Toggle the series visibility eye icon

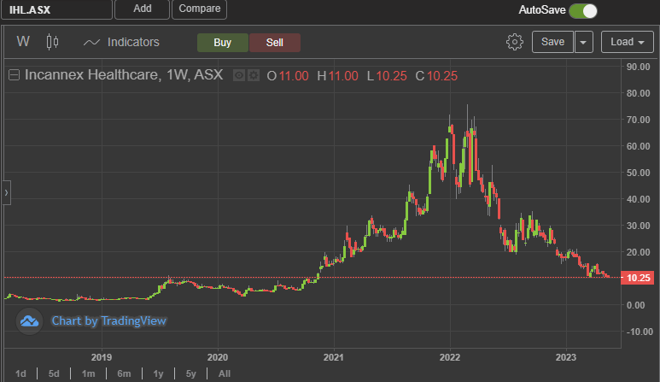pos(239,75)
